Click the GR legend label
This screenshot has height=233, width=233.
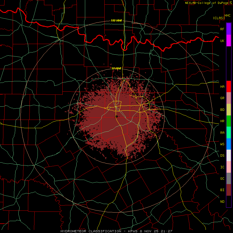point(222,98)
